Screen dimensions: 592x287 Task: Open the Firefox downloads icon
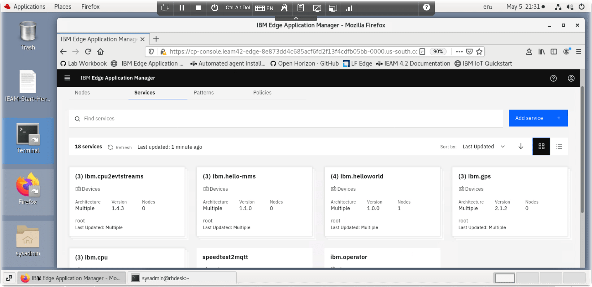(529, 52)
